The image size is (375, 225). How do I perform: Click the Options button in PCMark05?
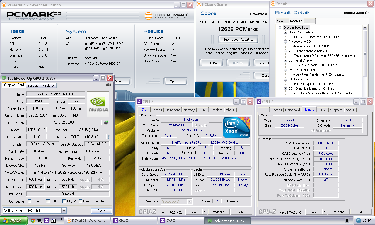pos(176,81)
